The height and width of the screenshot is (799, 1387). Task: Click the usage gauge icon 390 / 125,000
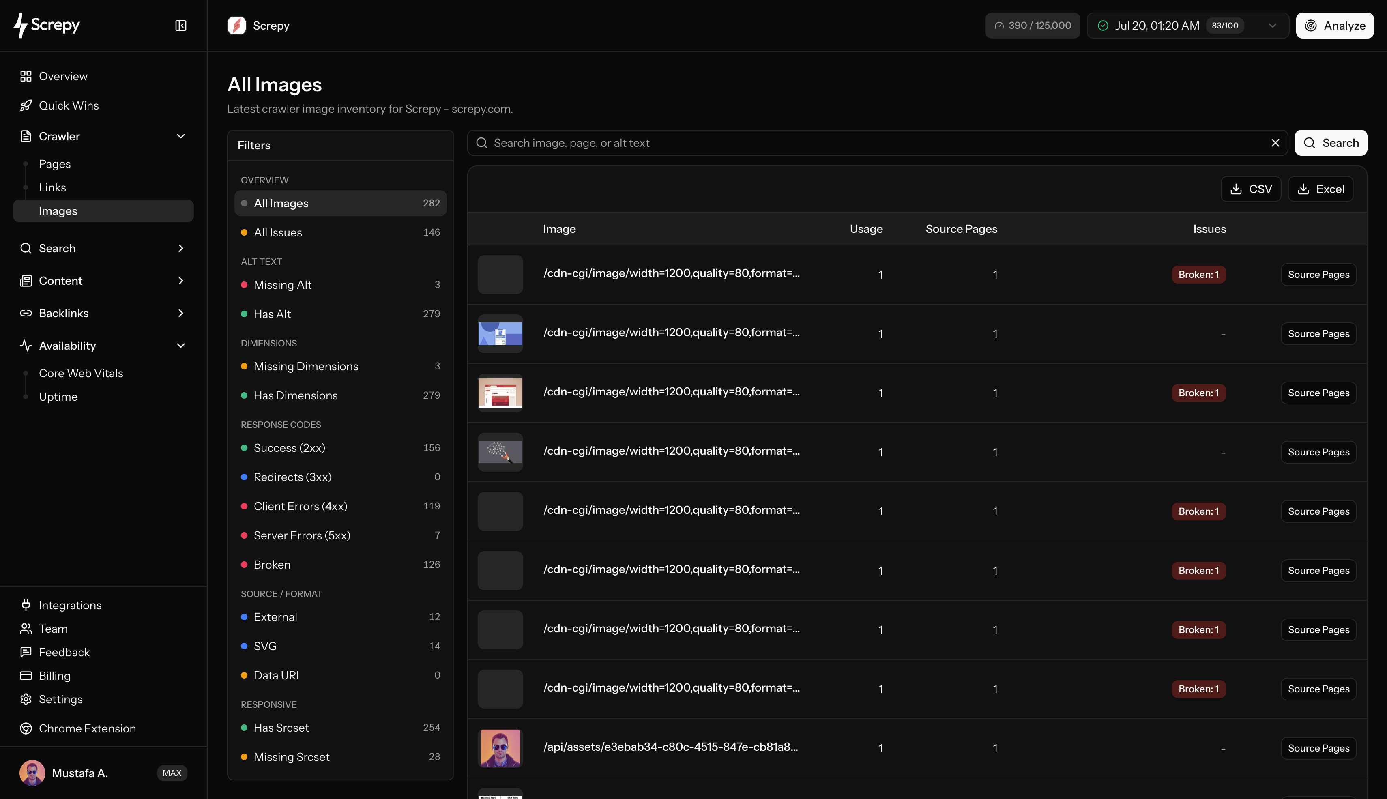(x=999, y=26)
